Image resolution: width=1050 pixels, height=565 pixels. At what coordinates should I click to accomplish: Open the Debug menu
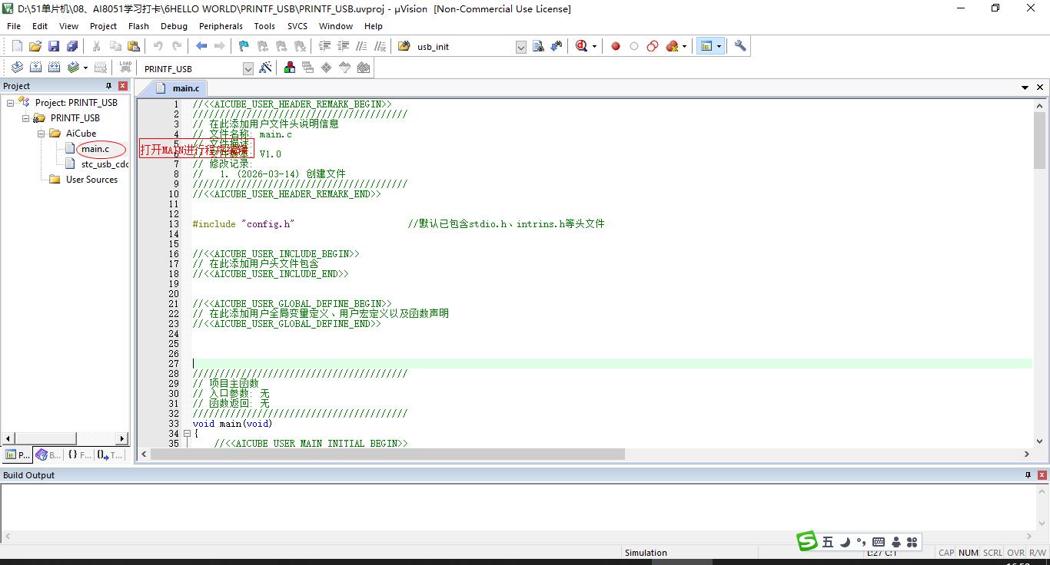(174, 26)
